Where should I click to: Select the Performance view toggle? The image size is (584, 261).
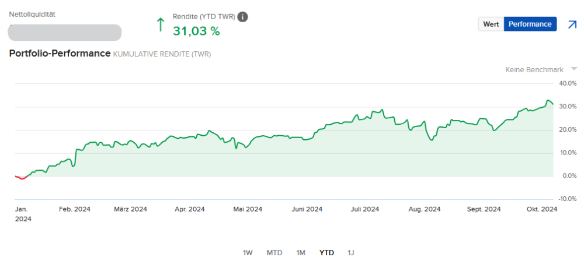coord(530,24)
